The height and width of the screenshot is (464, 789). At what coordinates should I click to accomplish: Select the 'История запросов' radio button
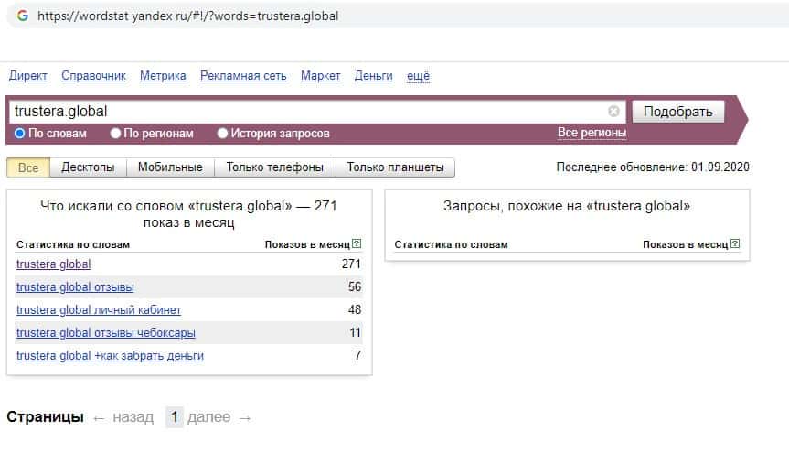pos(222,134)
